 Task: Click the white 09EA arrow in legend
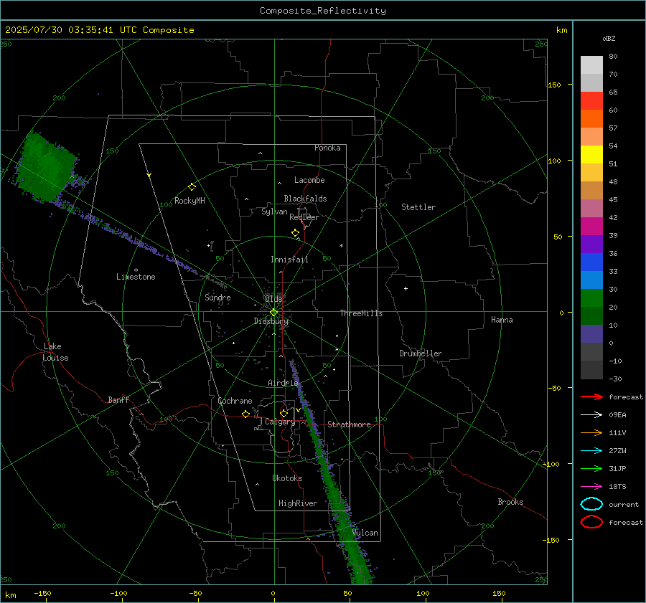tap(591, 415)
